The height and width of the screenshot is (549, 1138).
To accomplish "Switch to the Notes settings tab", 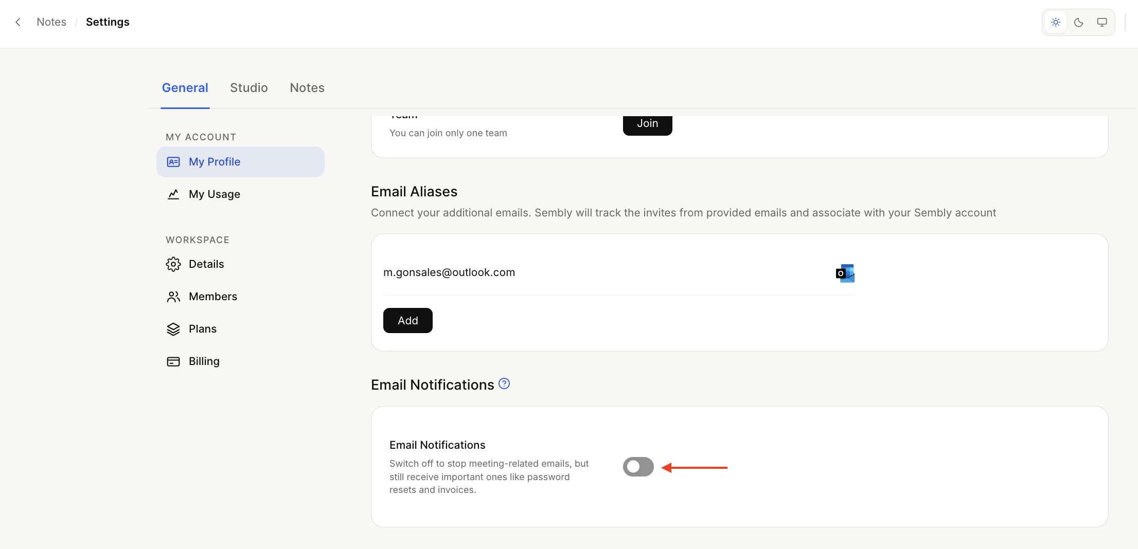I will coord(307,88).
